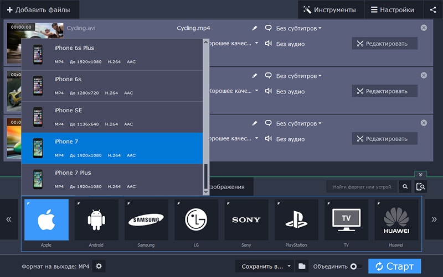Viewport: 443px width, 277px height.
Task: Select iPhone 7 preset
Action: 112,148
